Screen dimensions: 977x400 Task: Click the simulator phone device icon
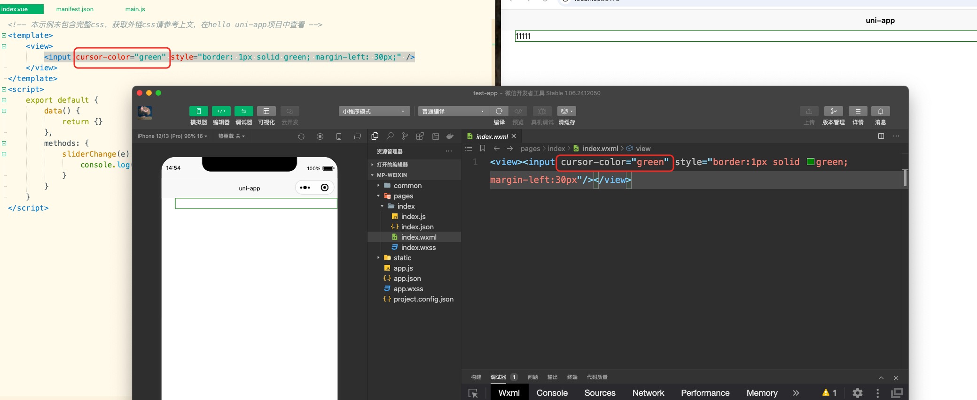[339, 136]
